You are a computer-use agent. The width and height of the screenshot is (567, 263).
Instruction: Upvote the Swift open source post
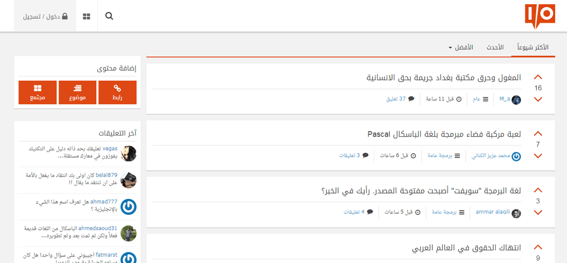[538, 190]
